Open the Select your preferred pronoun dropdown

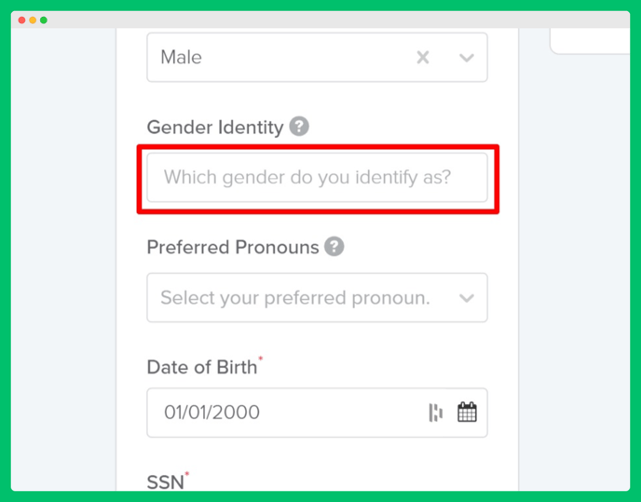[x=317, y=298]
